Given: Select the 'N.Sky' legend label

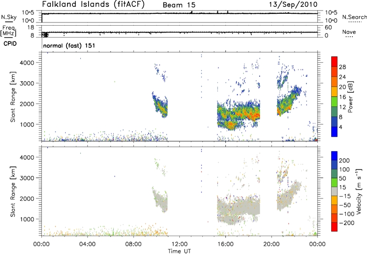Looking at the screenshot, I should coord(9,17).
